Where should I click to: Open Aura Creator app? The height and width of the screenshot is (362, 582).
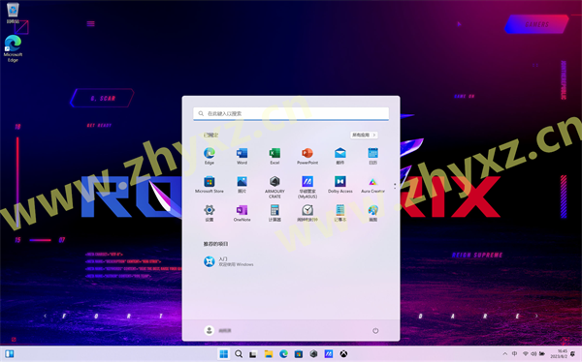[x=372, y=184]
